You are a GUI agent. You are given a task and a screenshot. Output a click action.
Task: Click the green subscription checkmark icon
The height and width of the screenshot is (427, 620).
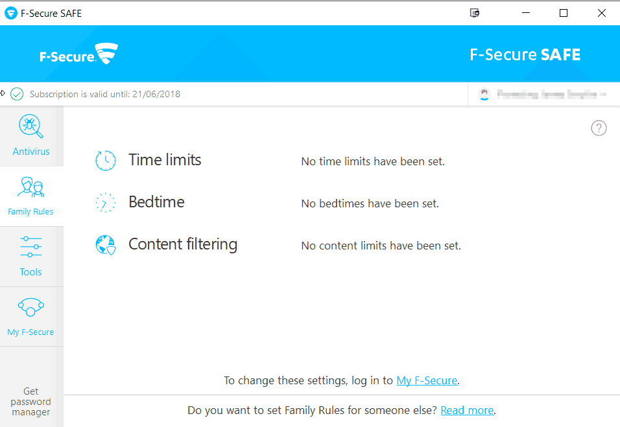pos(18,95)
